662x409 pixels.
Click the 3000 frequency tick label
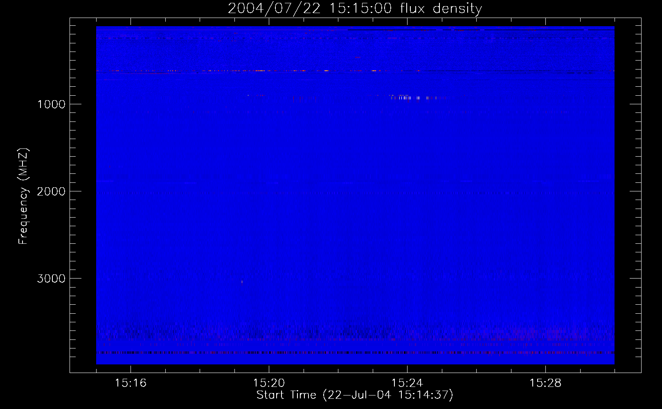tap(51, 279)
